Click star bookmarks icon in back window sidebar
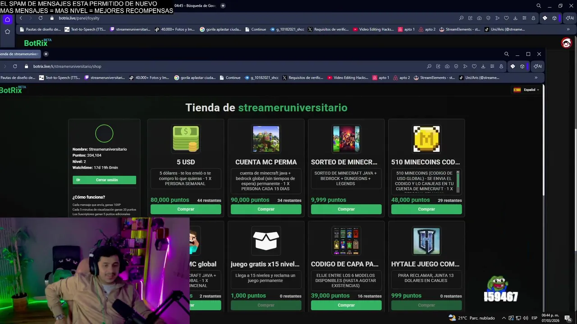The height and width of the screenshot is (324, 577). pyautogui.click(x=7, y=31)
